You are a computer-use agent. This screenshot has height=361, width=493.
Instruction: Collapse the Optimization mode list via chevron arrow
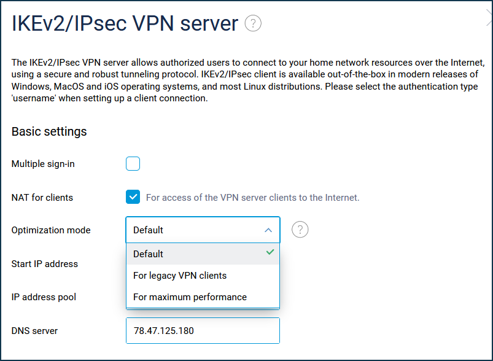268,230
